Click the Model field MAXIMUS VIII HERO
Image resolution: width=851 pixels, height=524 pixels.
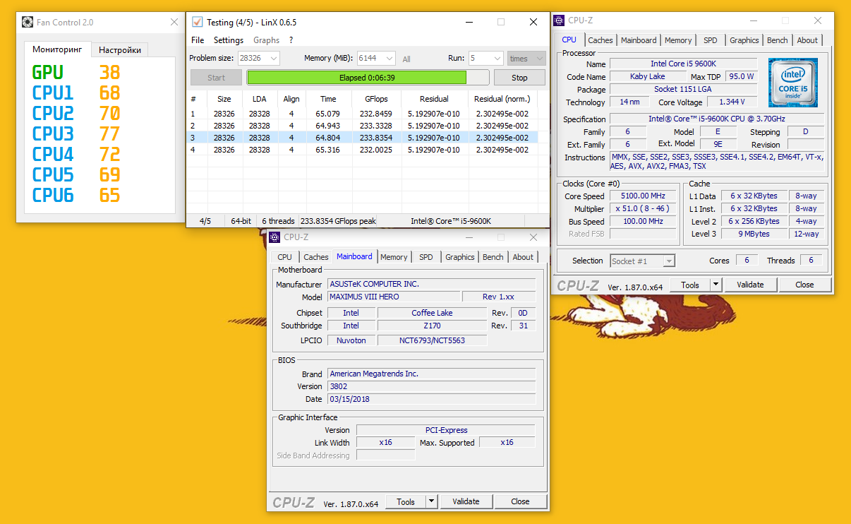pyautogui.click(x=394, y=297)
